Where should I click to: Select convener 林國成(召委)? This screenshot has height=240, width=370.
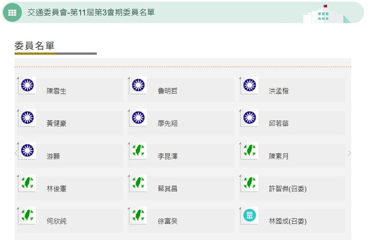[x=287, y=221]
